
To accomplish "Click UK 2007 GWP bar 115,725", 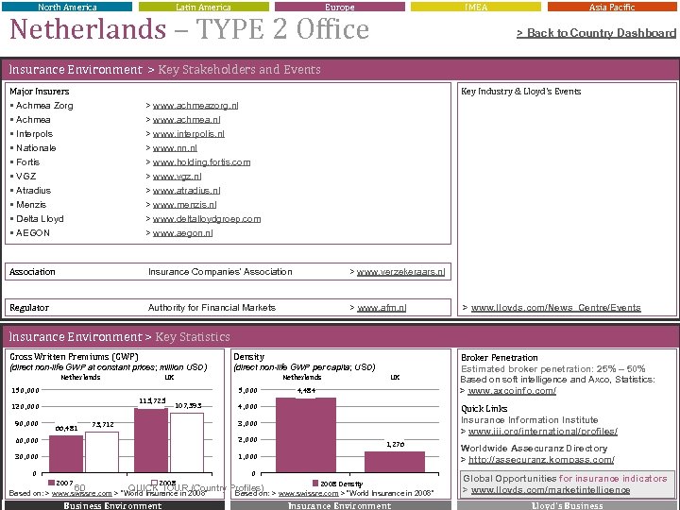I will click(151, 440).
